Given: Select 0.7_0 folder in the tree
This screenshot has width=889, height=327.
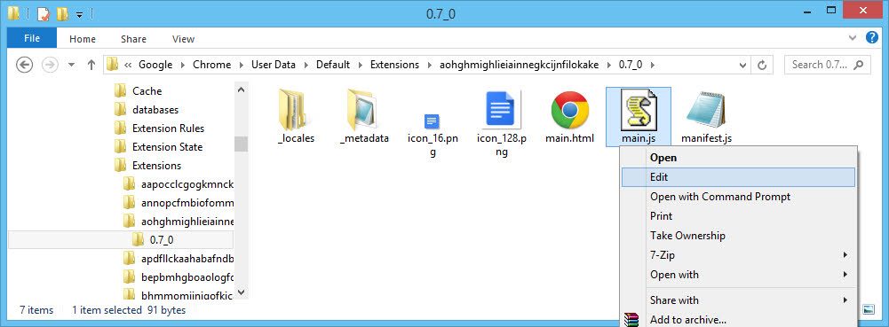Looking at the screenshot, I should (x=161, y=240).
